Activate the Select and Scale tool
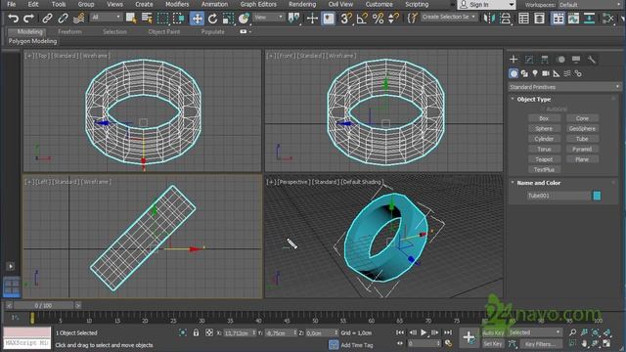This screenshot has height=352, width=626. (x=228, y=19)
